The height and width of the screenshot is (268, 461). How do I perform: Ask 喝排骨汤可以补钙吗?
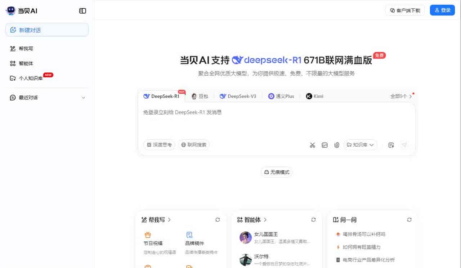coord(361,234)
